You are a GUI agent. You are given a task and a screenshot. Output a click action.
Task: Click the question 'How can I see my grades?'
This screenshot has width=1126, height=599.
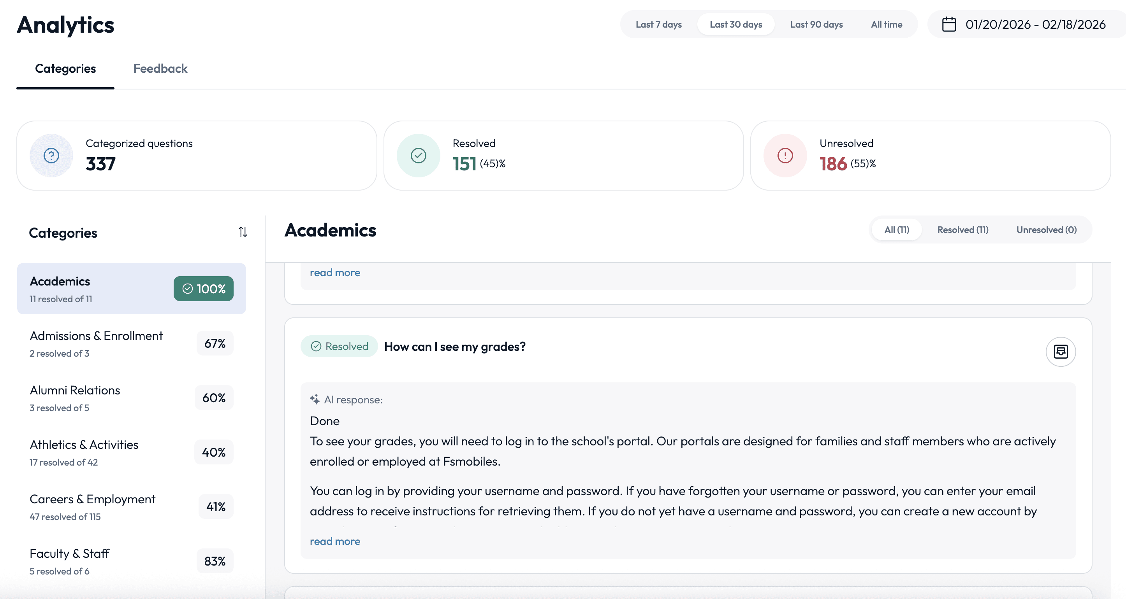455,347
